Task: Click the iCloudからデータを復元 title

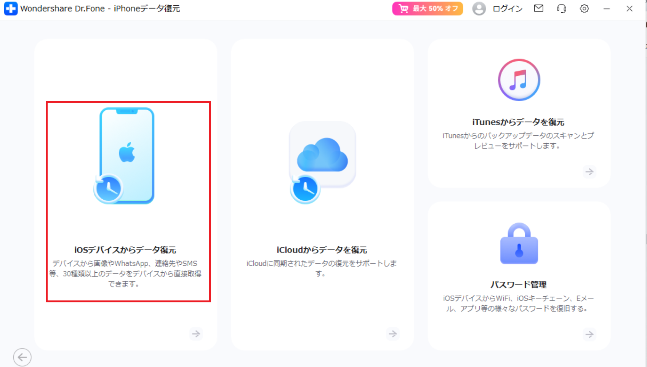Action: tap(322, 250)
